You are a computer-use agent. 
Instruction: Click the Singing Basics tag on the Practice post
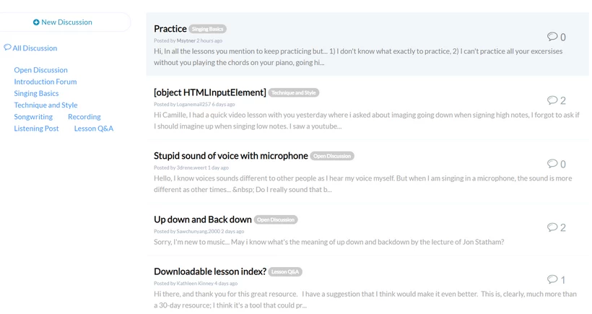[x=208, y=29]
